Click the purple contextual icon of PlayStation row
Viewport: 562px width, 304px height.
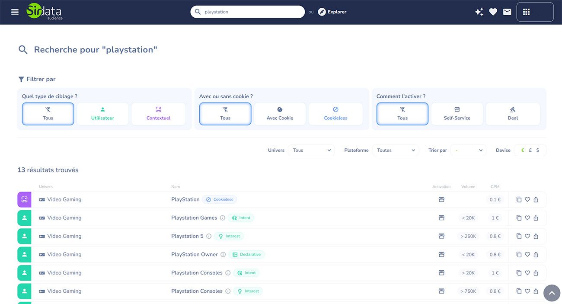click(24, 199)
